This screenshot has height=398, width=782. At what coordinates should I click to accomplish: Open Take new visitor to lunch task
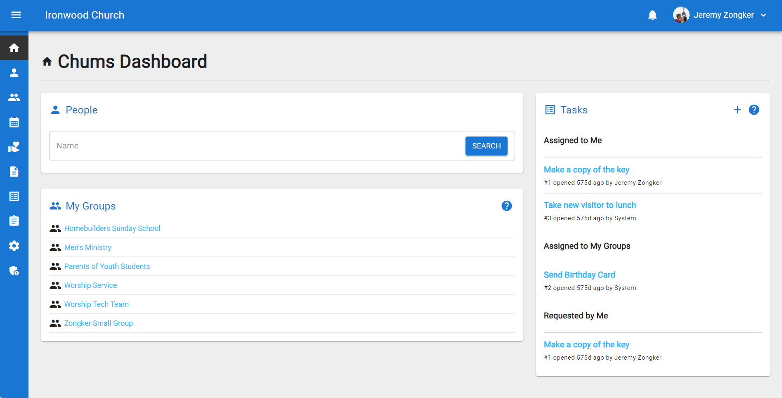tap(589, 205)
